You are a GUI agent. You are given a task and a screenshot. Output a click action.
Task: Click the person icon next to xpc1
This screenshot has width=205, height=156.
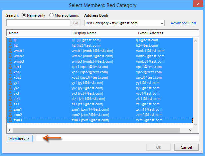(x=10, y=67)
